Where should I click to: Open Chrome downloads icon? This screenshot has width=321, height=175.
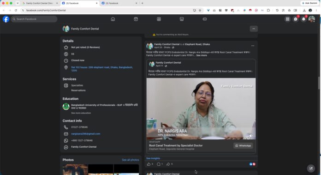304,10
